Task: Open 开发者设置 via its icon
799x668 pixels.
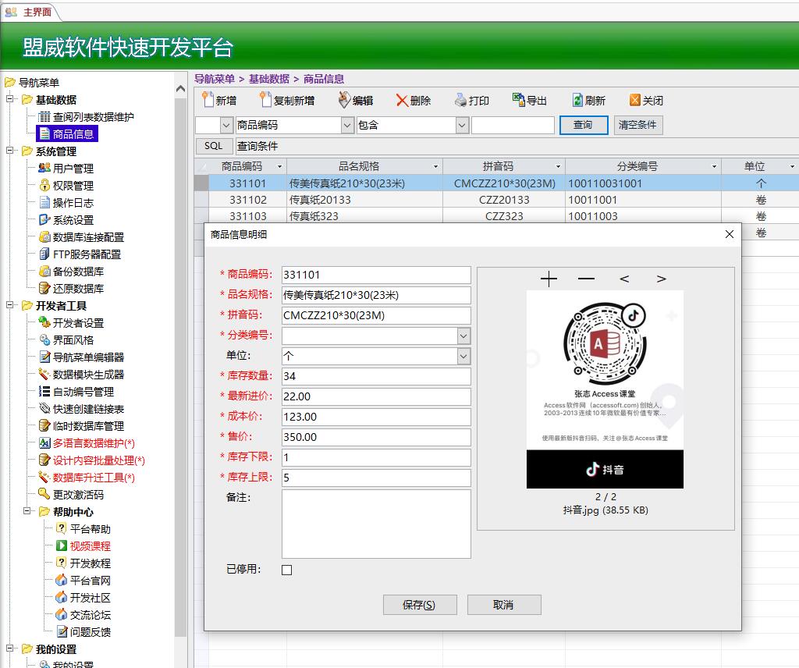Action: pyautogui.click(x=44, y=322)
